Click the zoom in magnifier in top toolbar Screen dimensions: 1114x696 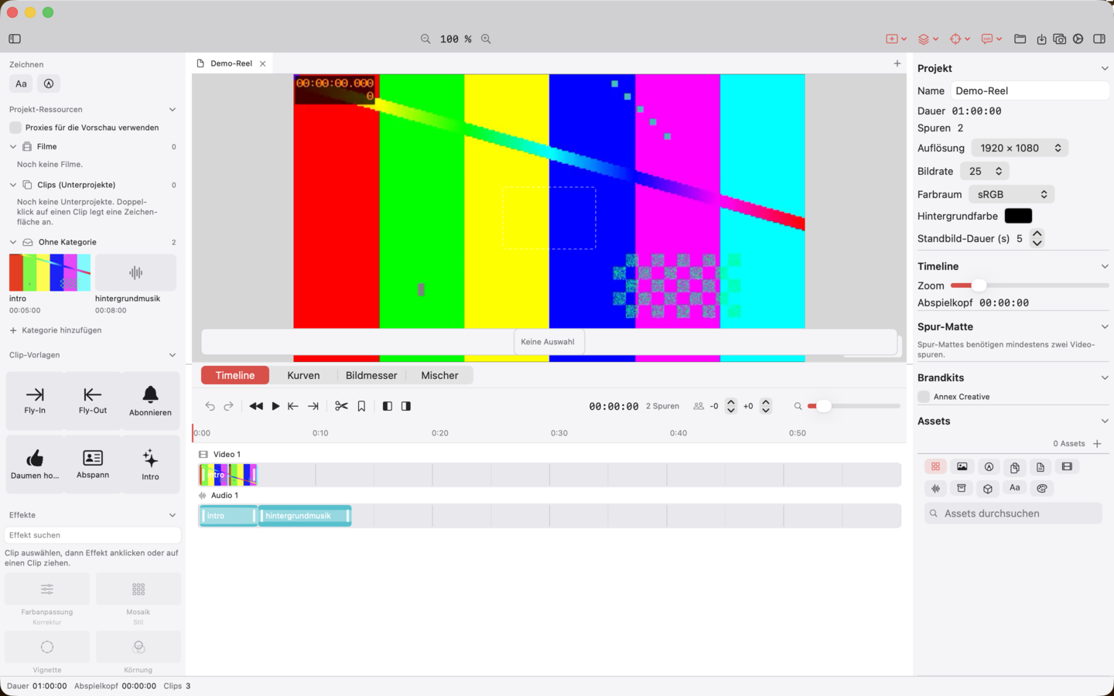tap(486, 39)
